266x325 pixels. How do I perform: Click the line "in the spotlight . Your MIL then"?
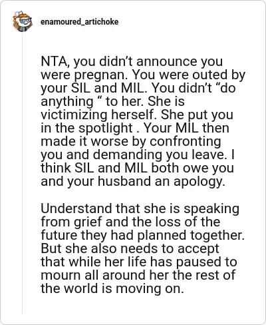tap(135, 128)
